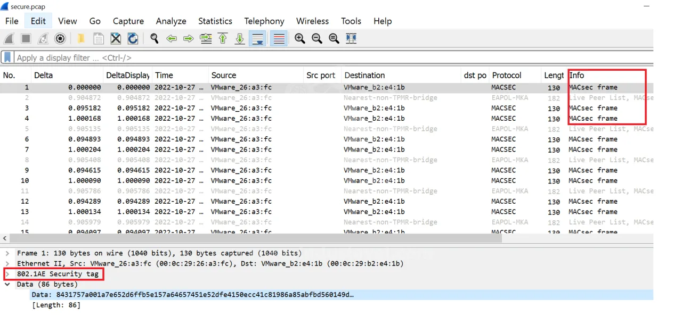Viewport: 682px width, 324px height.
Task: Expand the 802.1AE Security tag row
Action: [x=7, y=274]
